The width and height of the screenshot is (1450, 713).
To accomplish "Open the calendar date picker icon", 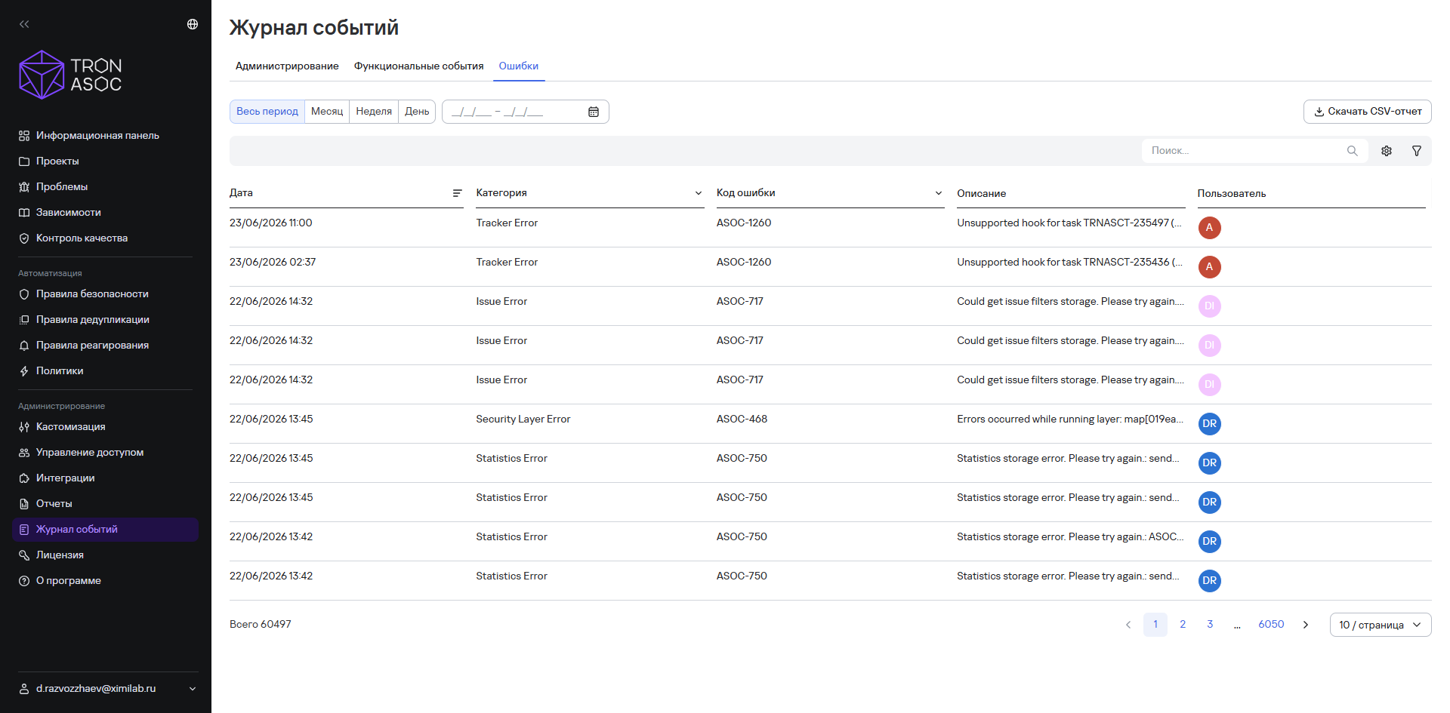I will (x=594, y=112).
